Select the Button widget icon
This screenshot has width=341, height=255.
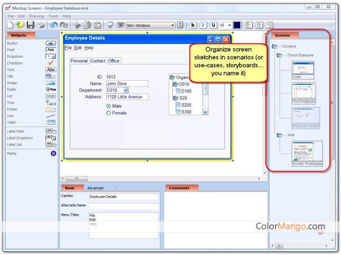tap(50, 43)
